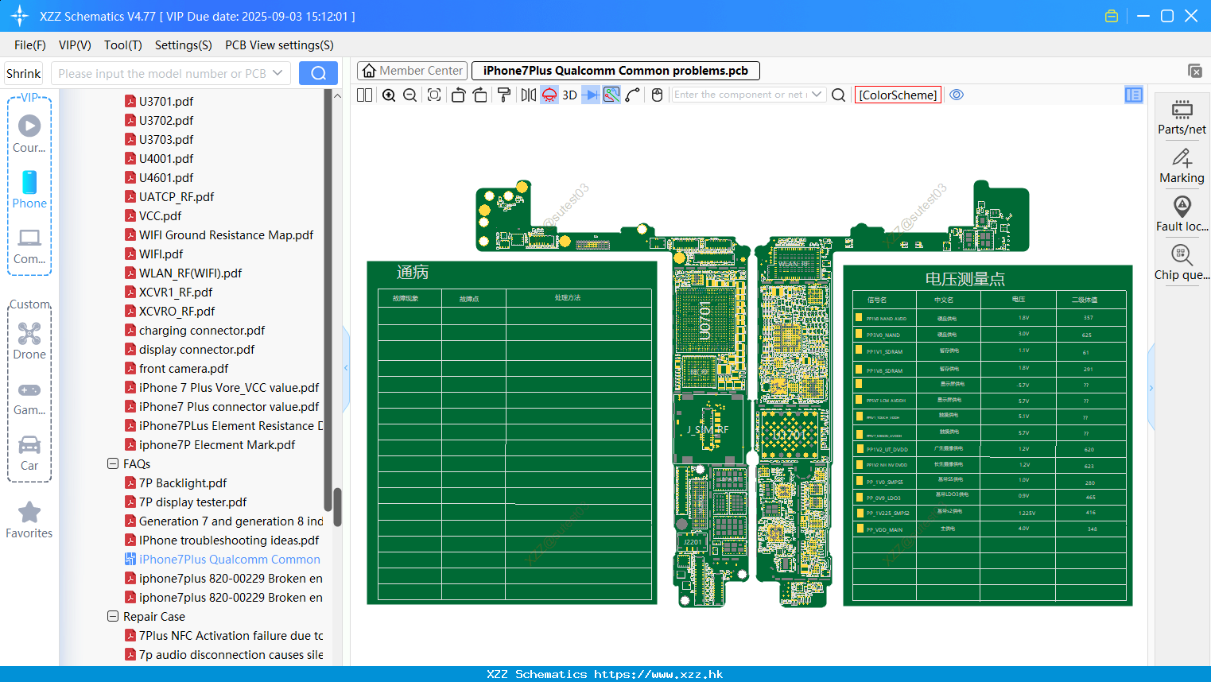The height and width of the screenshot is (682, 1211).
Task: Click the fit-to-screen icon
Action: click(434, 95)
